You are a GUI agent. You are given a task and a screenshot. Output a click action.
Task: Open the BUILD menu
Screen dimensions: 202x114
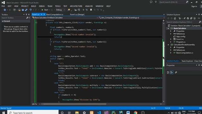point(34,6)
